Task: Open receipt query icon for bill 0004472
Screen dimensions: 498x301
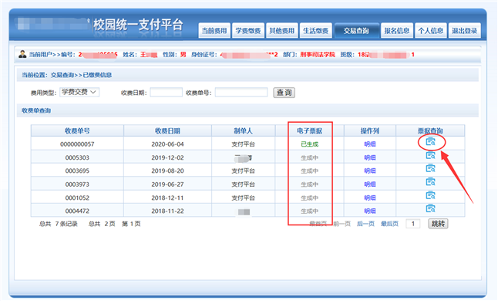Action: click(430, 209)
